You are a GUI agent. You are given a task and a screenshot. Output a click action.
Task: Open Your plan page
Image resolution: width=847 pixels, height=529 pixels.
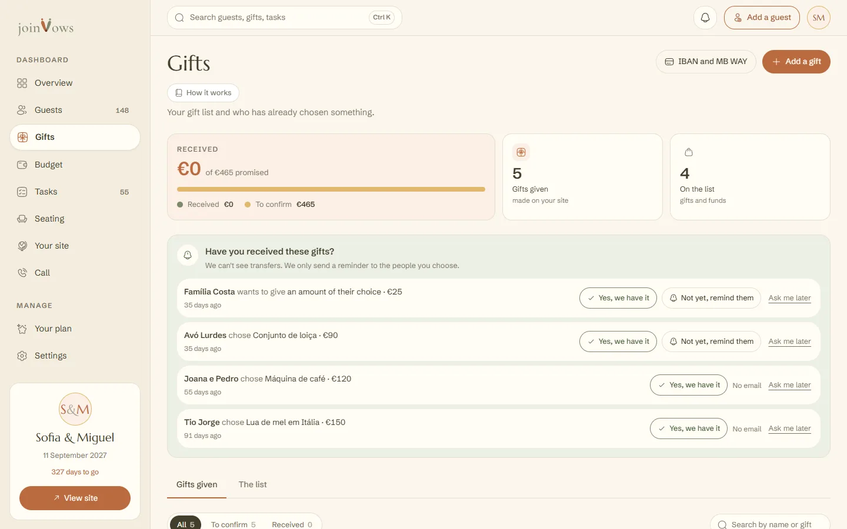75,329
